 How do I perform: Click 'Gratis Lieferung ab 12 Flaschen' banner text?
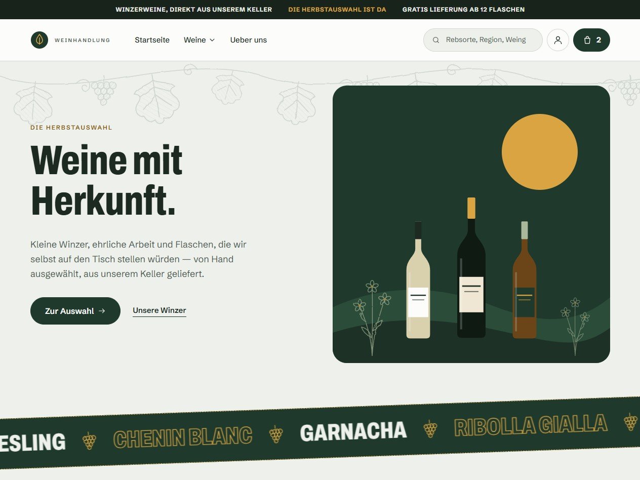click(463, 10)
